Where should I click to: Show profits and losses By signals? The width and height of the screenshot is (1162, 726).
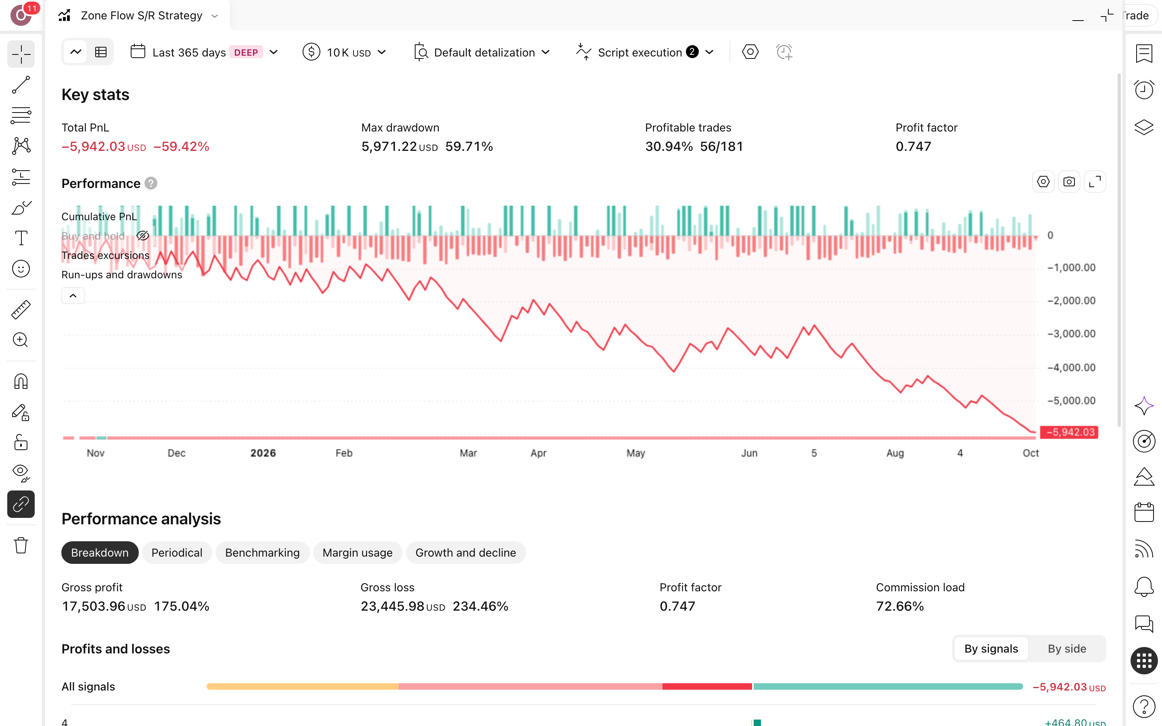991,649
